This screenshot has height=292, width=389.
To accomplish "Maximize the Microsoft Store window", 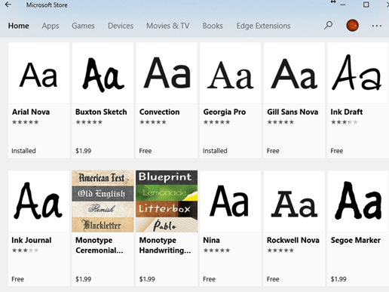I will 366,5.
